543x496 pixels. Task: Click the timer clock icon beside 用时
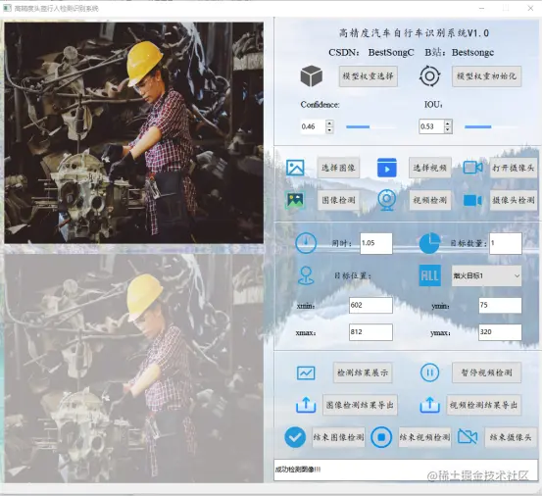306,243
